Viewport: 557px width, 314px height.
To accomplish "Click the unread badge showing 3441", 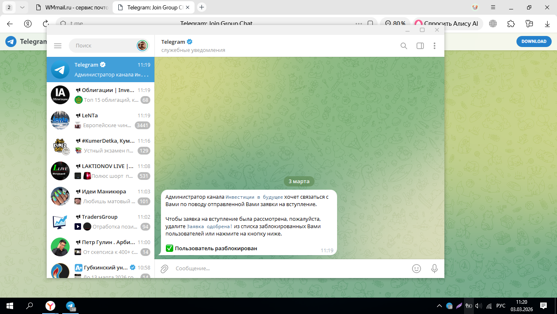I will coord(143,126).
